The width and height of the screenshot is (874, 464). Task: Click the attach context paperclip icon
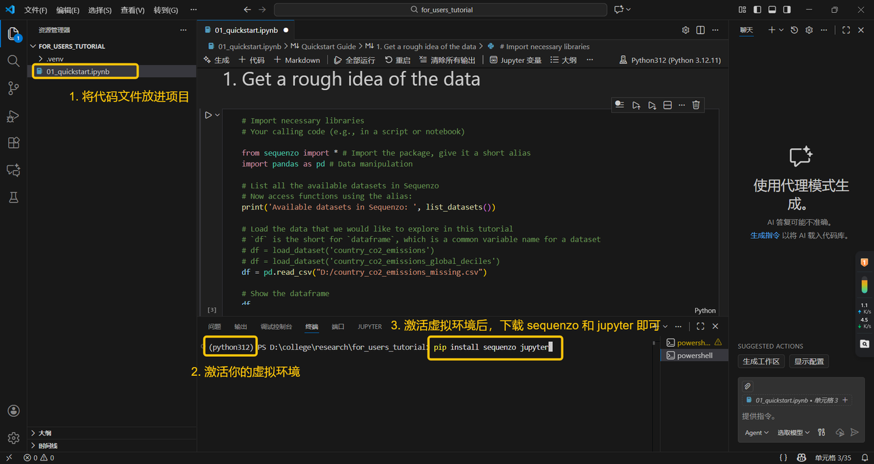pos(748,386)
